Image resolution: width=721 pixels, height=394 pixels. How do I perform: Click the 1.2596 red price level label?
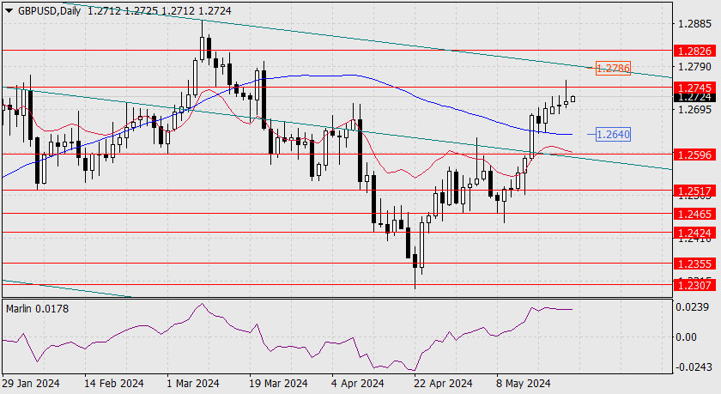(694, 155)
